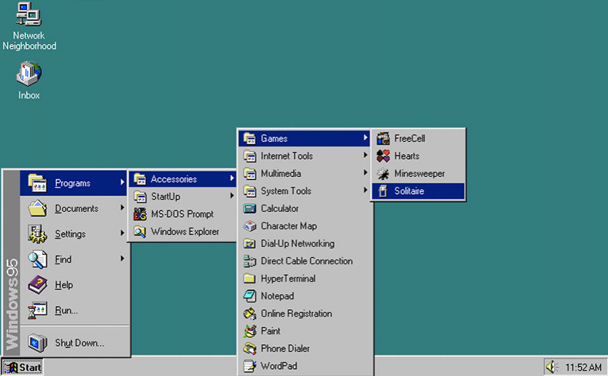Open MS-DOS Prompt from Programs

182,214
